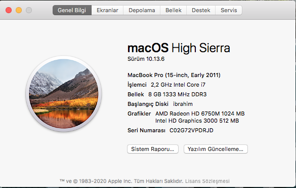Screen dimensions: 296x188
Task: Click the serial number C02G72VPDRJD
Action: coord(191,130)
